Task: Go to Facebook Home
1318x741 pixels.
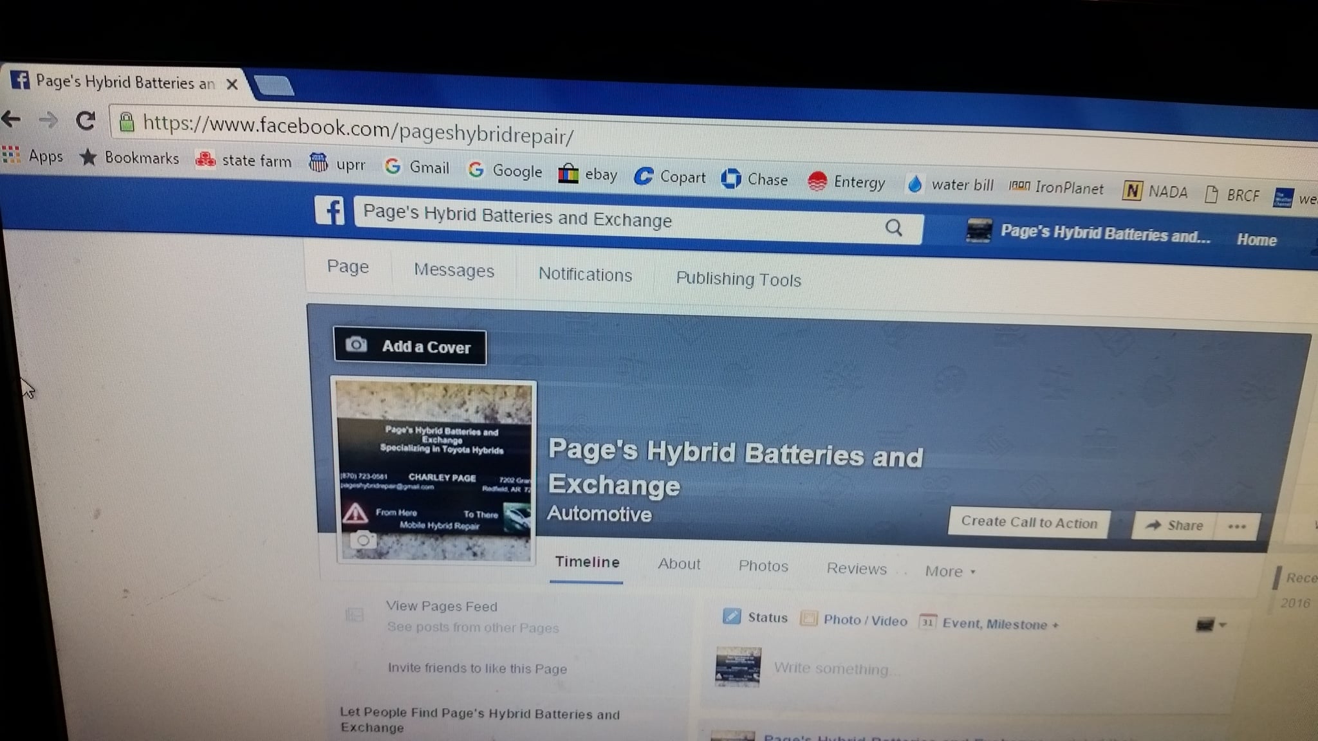Action: coord(1256,239)
